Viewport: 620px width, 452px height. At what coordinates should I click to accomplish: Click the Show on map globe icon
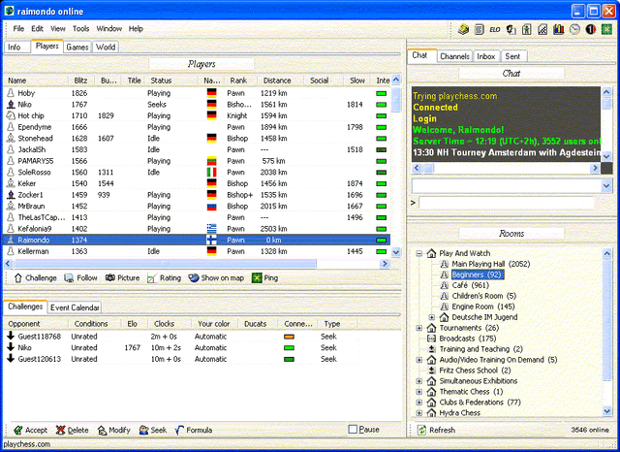click(194, 277)
